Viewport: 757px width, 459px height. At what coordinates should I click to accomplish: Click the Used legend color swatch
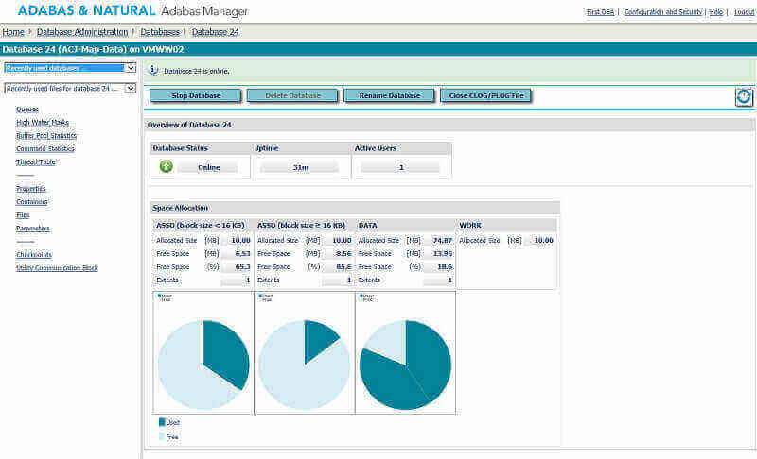162,422
